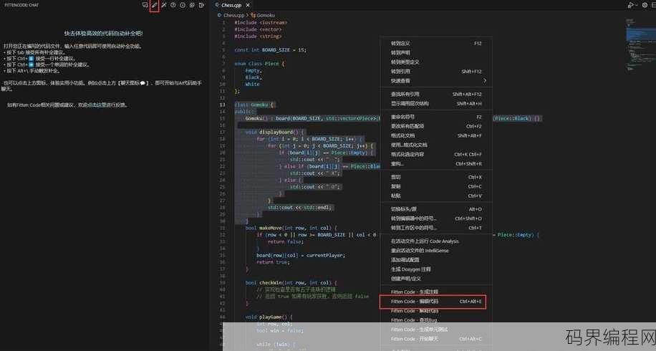Click code line 'enum class Piece {'
This screenshot has height=351, width=656.
[x=259, y=64]
